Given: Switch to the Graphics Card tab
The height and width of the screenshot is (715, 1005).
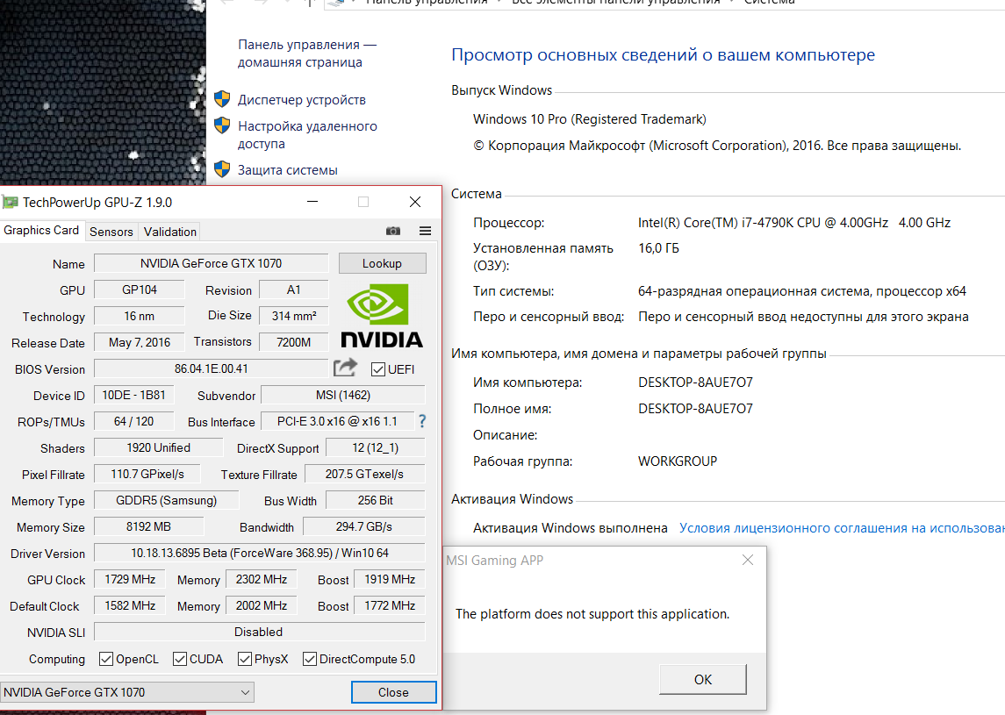Looking at the screenshot, I should (41, 230).
